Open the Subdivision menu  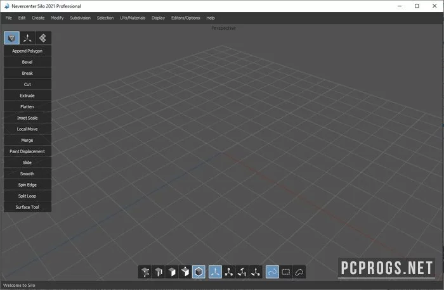[80, 18]
